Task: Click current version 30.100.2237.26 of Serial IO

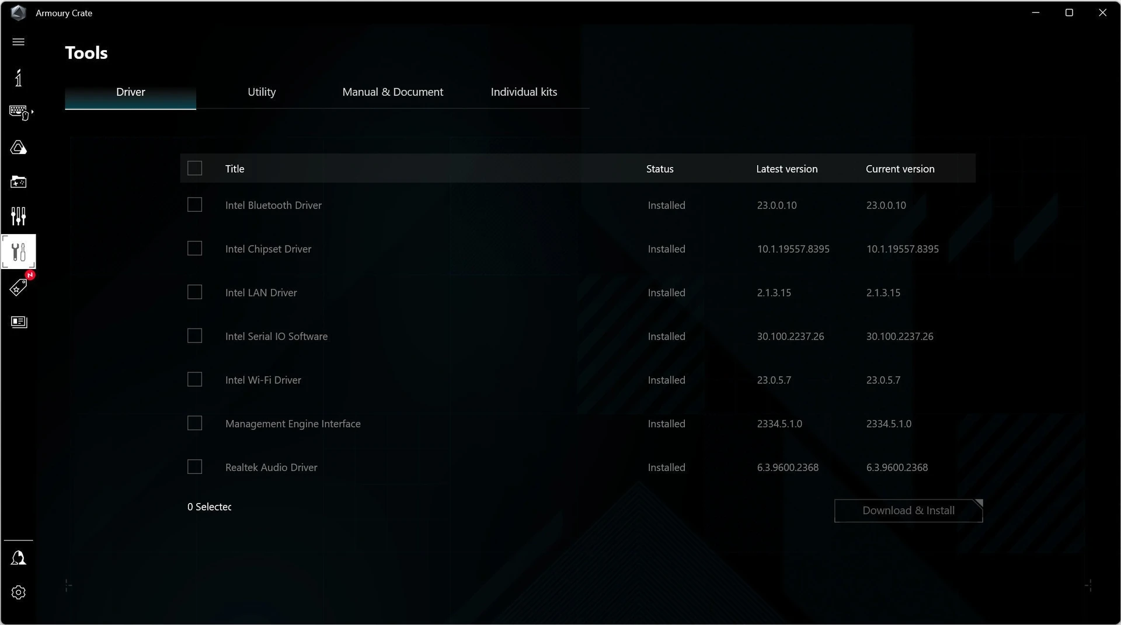Action: click(x=900, y=337)
